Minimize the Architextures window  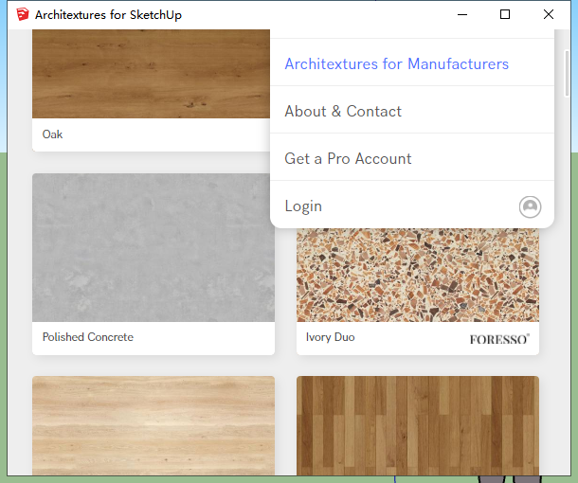click(462, 14)
